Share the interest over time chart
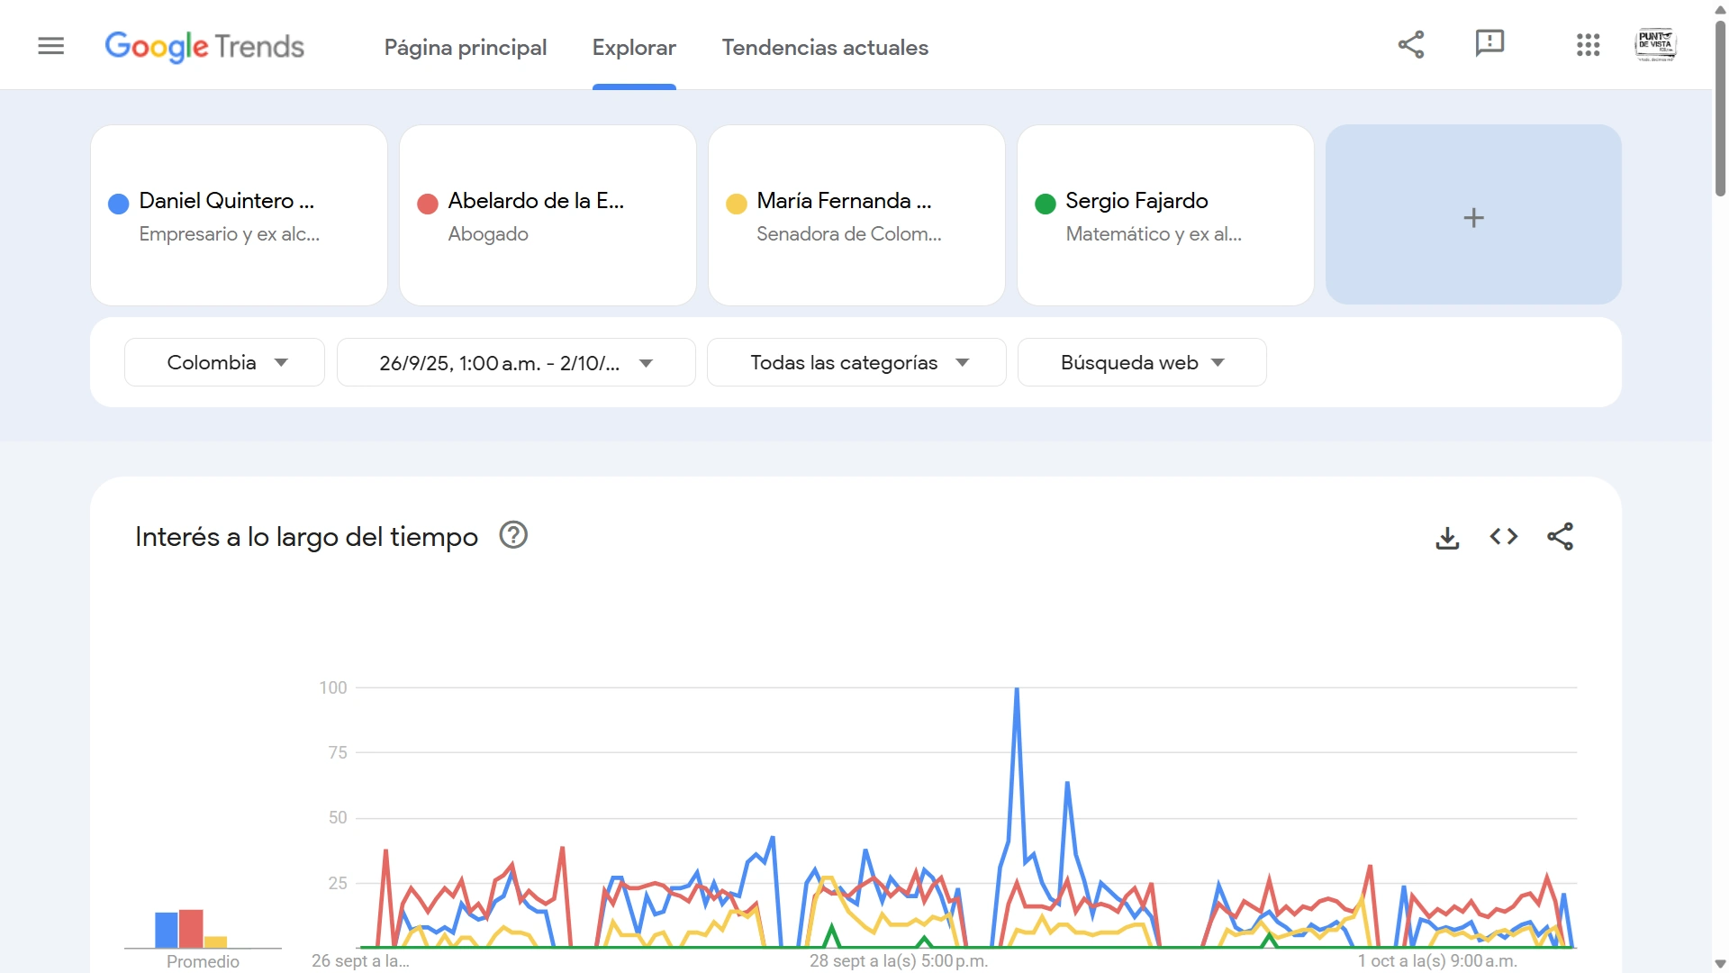This screenshot has width=1729, height=973. click(1560, 537)
